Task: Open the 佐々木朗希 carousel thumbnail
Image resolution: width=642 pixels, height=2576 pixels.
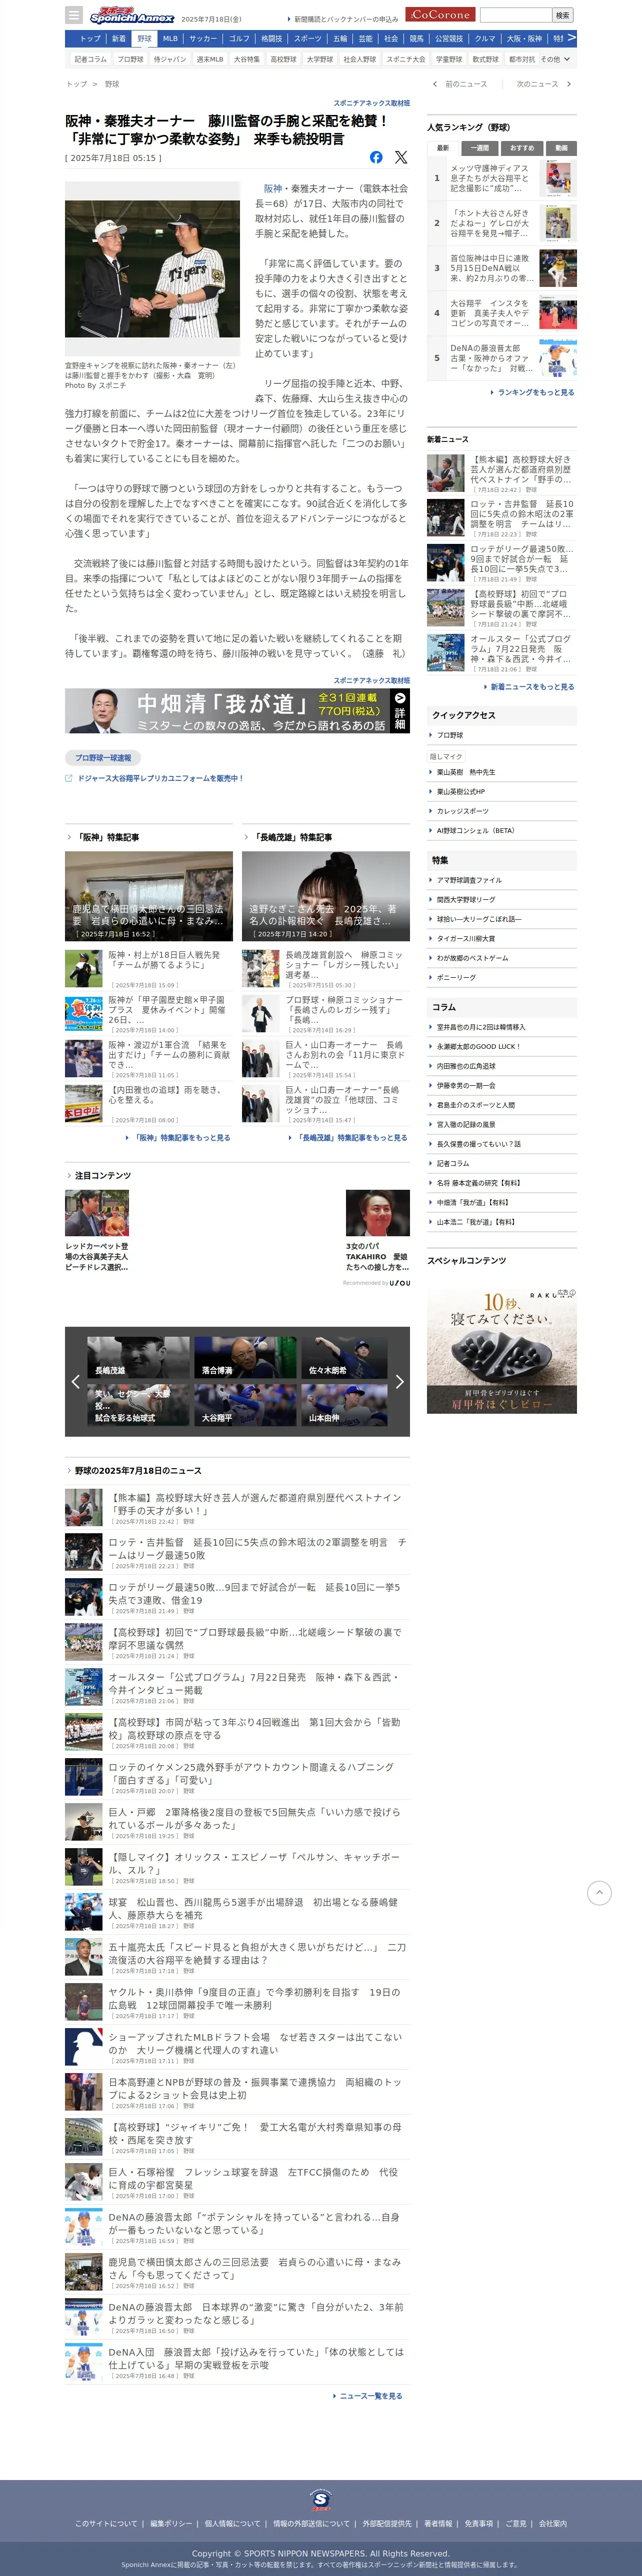Action: [344, 1357]
